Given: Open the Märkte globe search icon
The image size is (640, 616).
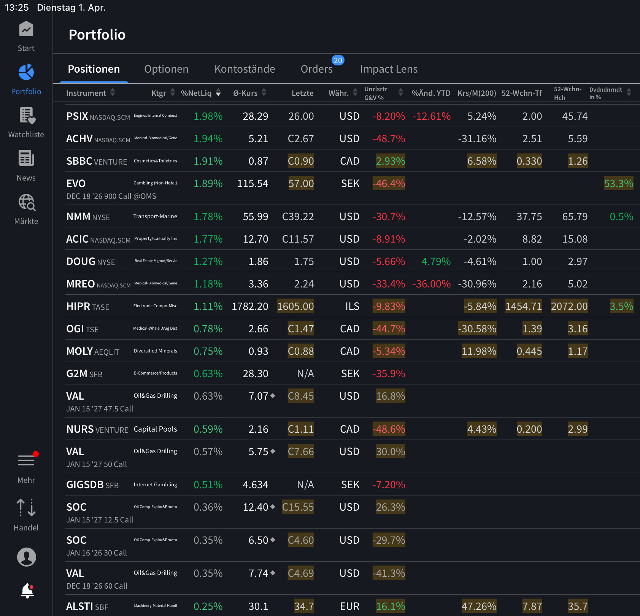Looking at the screenshot, I should click(x=27, y=202).
